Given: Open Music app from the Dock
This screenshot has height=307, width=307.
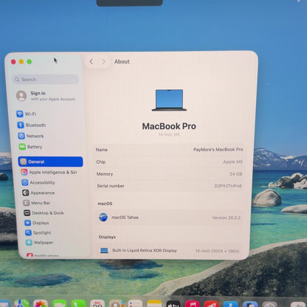Looking at the screenshot, I should [192, 304].
